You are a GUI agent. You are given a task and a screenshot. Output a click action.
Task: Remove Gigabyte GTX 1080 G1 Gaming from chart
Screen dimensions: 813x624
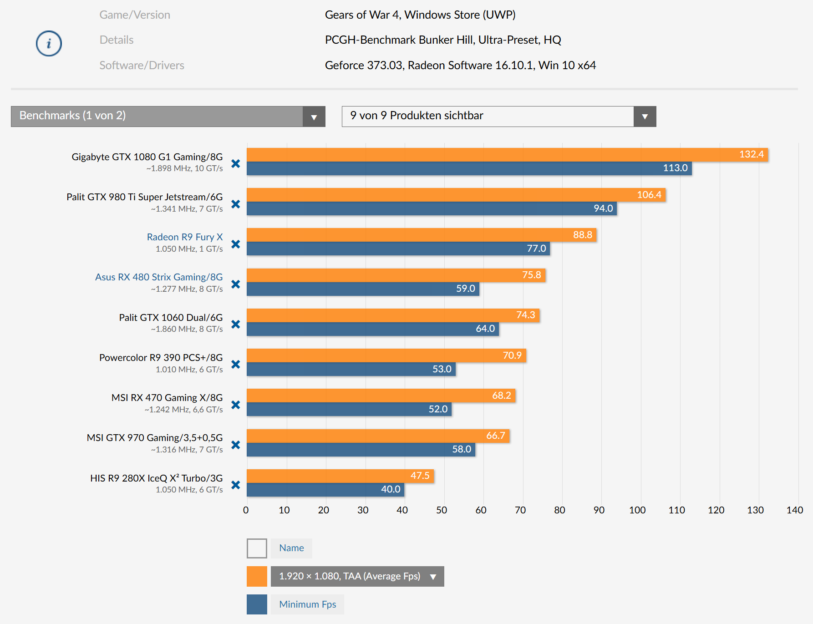tap(235, 164)
